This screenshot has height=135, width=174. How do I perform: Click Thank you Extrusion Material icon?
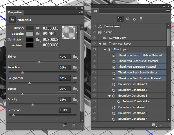coord(114,67)
